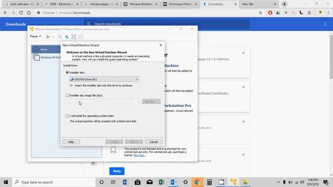Open the Player menu in VMware
Viewport: 333px width, 187px height.
35,36
